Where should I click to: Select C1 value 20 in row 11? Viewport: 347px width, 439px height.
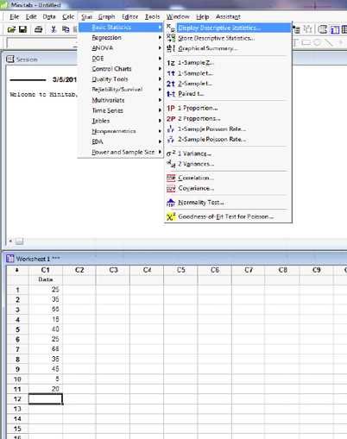pos(46,389)
